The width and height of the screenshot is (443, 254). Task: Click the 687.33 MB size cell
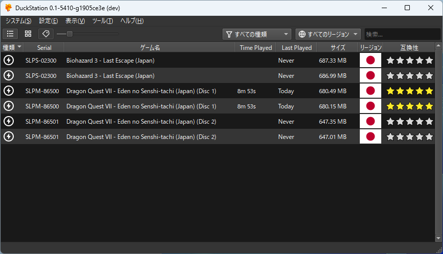333,61
